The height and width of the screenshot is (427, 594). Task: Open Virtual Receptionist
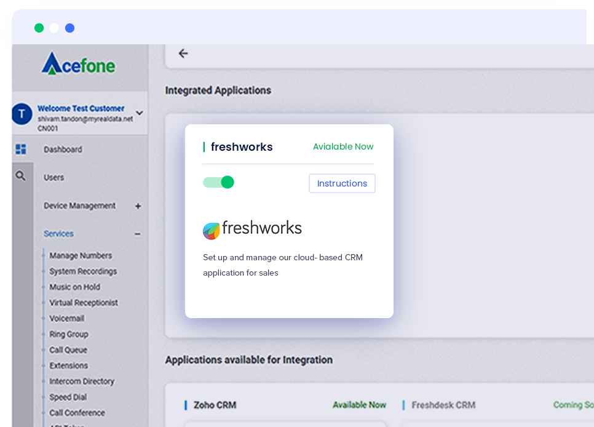point(84,303)
